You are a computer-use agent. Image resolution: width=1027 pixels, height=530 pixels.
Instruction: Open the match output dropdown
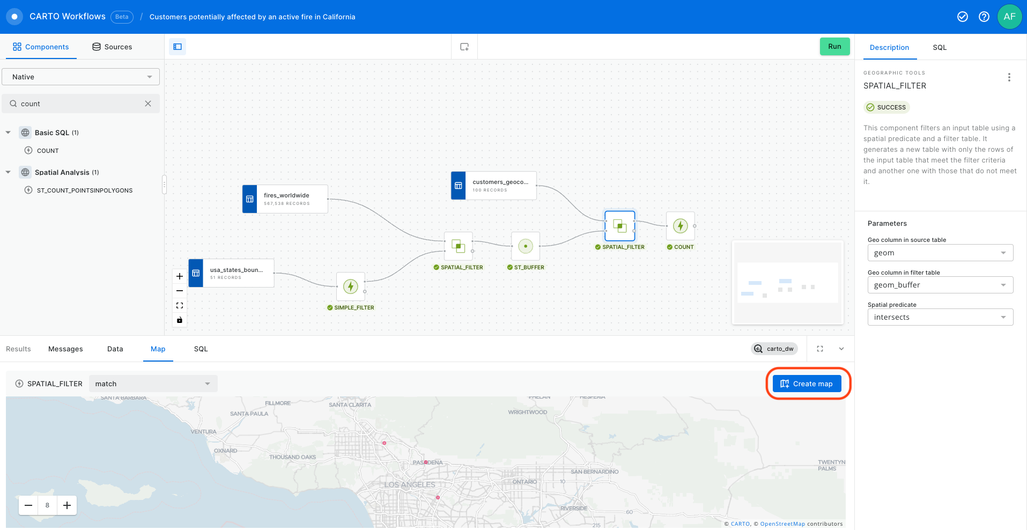153,384
